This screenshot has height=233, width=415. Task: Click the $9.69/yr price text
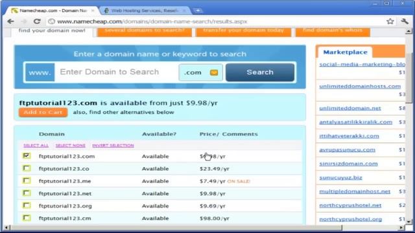(213, 206)
